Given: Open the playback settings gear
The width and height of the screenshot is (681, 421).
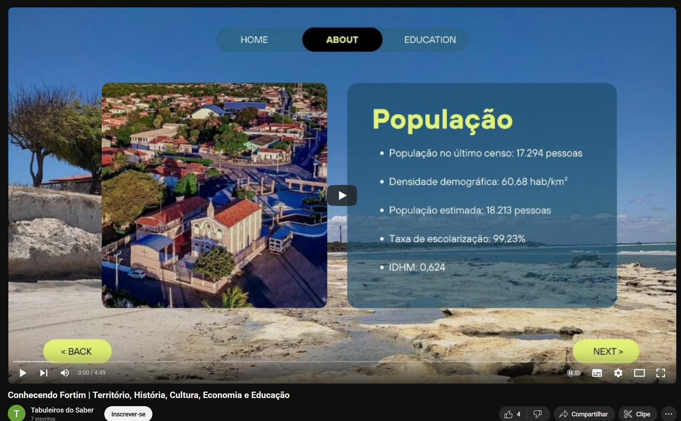Looking at the screenshot, I should click(x=618, y=373).
